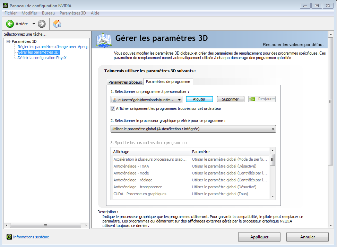Screen dimensions: 337x247
Task: Select the Anticrénelage - réglage row
Action: point(190,180)
